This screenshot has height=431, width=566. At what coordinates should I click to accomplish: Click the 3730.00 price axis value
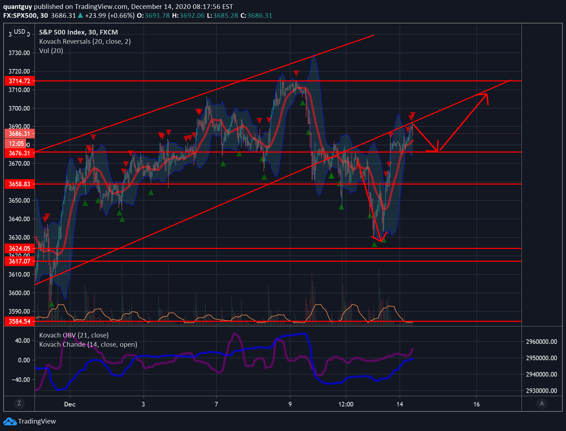pos(19,53)
